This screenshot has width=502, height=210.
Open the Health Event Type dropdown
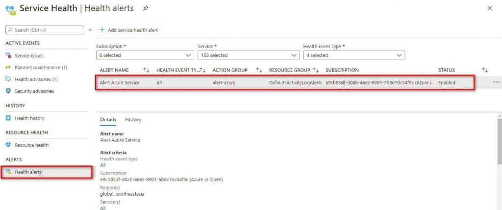(x=354, y=55)
